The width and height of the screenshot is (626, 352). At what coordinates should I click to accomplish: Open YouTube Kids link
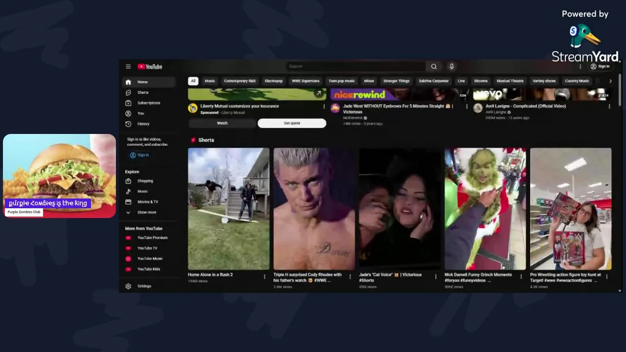(148, 269)
